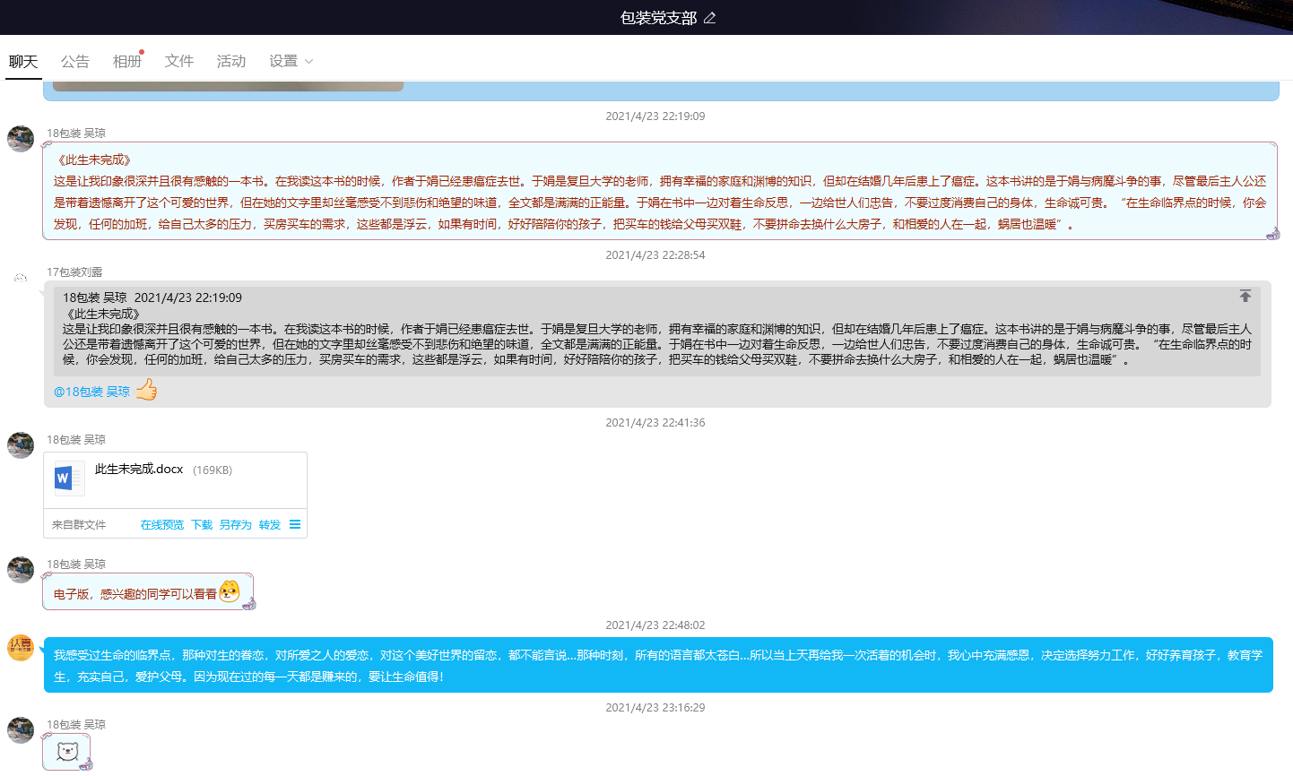Click the jump-to-original arrow in quoted message

click(1245, 296)
